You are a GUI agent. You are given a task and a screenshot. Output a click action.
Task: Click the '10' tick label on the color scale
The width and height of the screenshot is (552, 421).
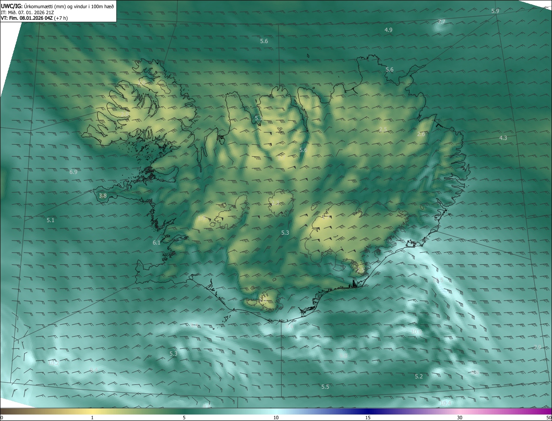[276, 418]
